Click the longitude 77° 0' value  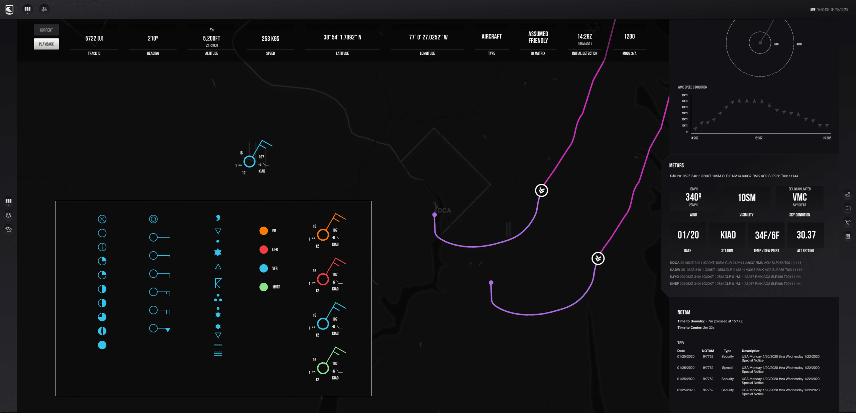(x=428, y=37)
